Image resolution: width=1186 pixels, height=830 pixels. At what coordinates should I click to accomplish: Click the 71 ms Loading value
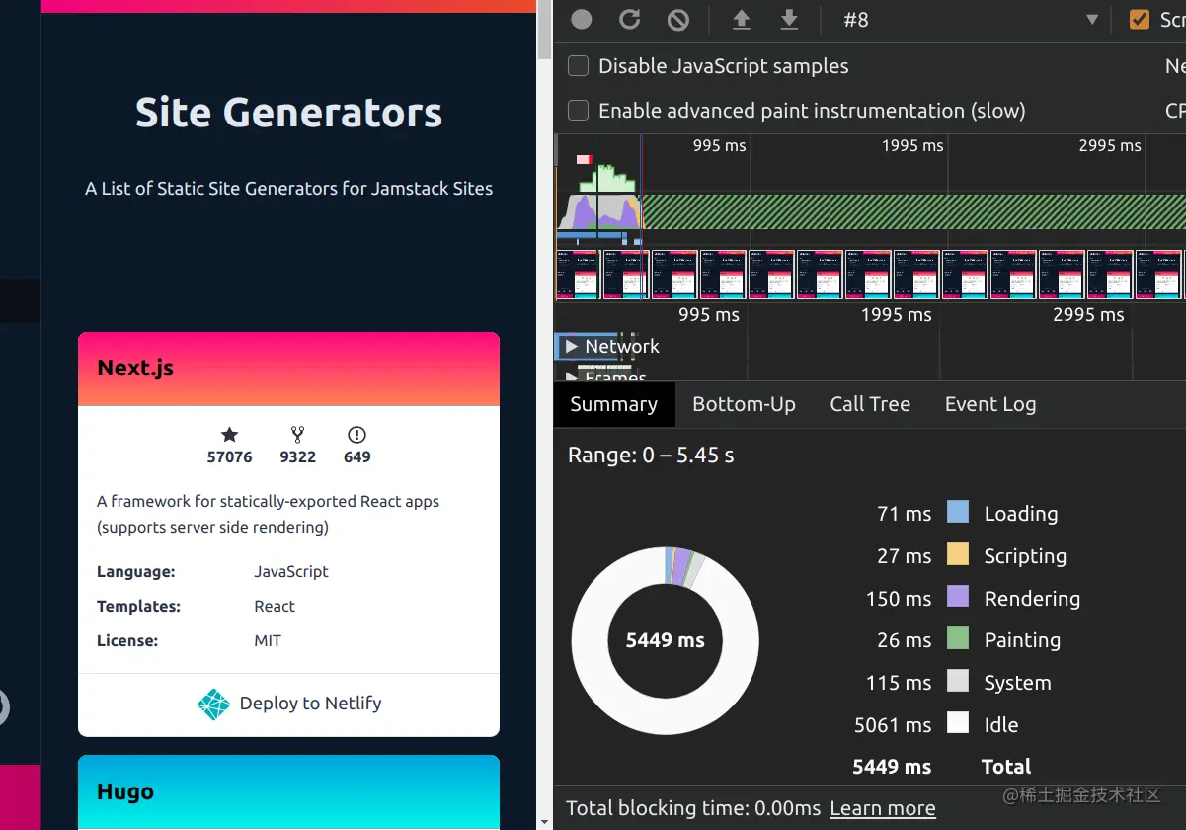click(x=904, y=514)
